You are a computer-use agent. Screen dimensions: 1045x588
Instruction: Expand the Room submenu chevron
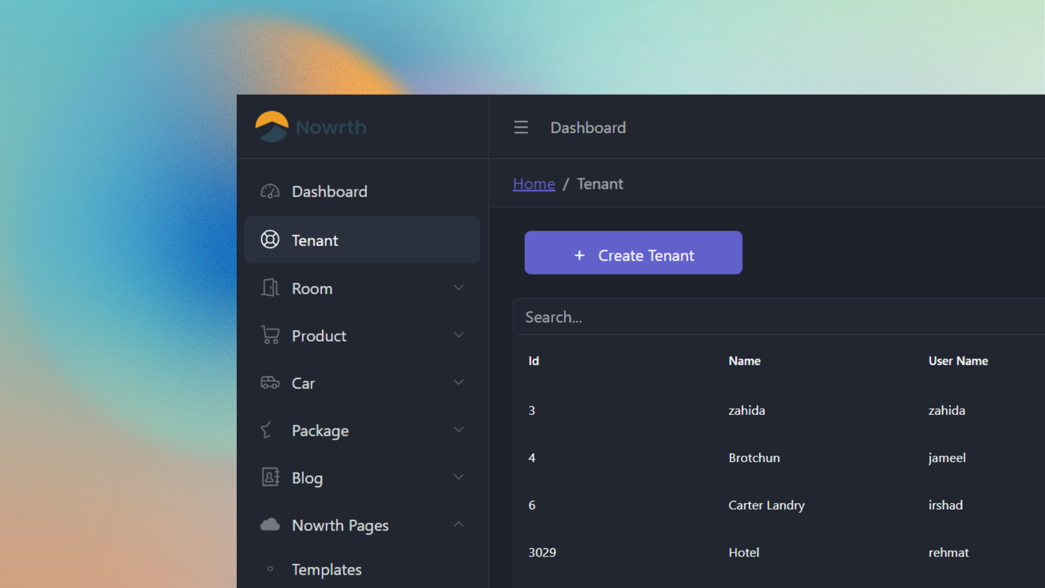coord(459,287)
